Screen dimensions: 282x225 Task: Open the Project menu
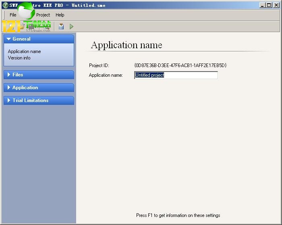click(x=43, y=15)
